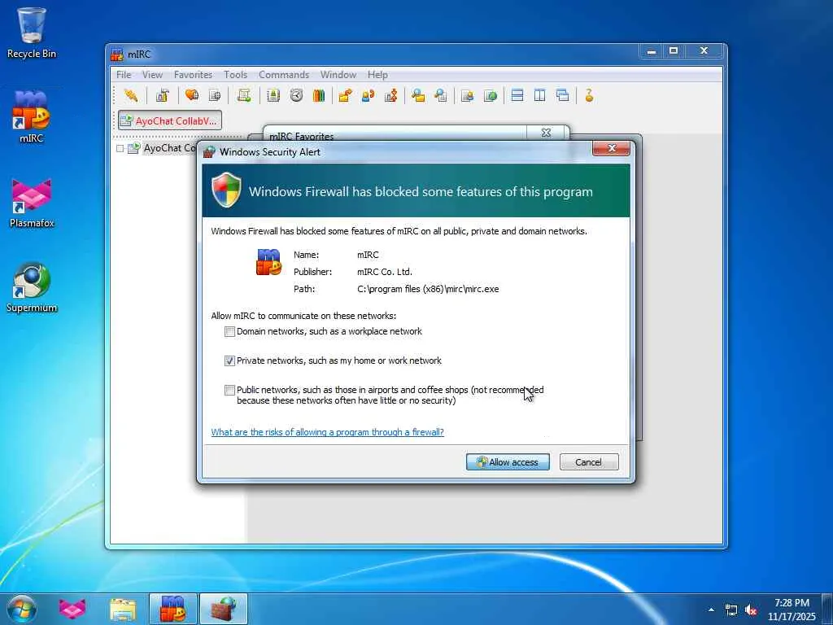Tile windows horizontally via toolbar icon
Image resolution: width=833 pixels, height=625 pixels.
pos(517,96)
